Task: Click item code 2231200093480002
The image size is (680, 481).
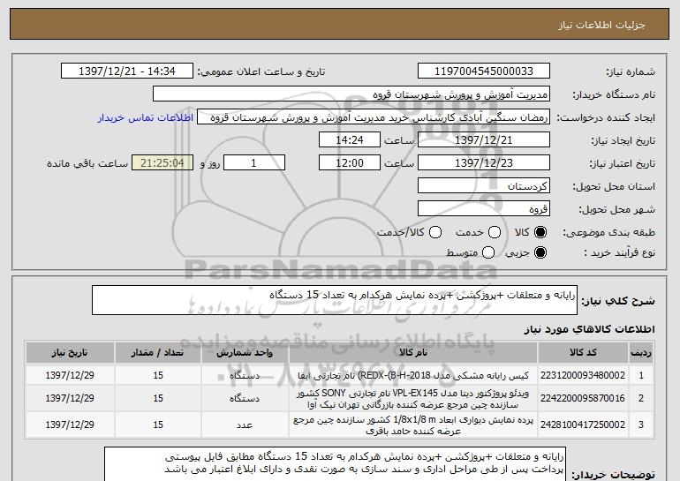Action: pyautogui.click(x=583, y=375)
